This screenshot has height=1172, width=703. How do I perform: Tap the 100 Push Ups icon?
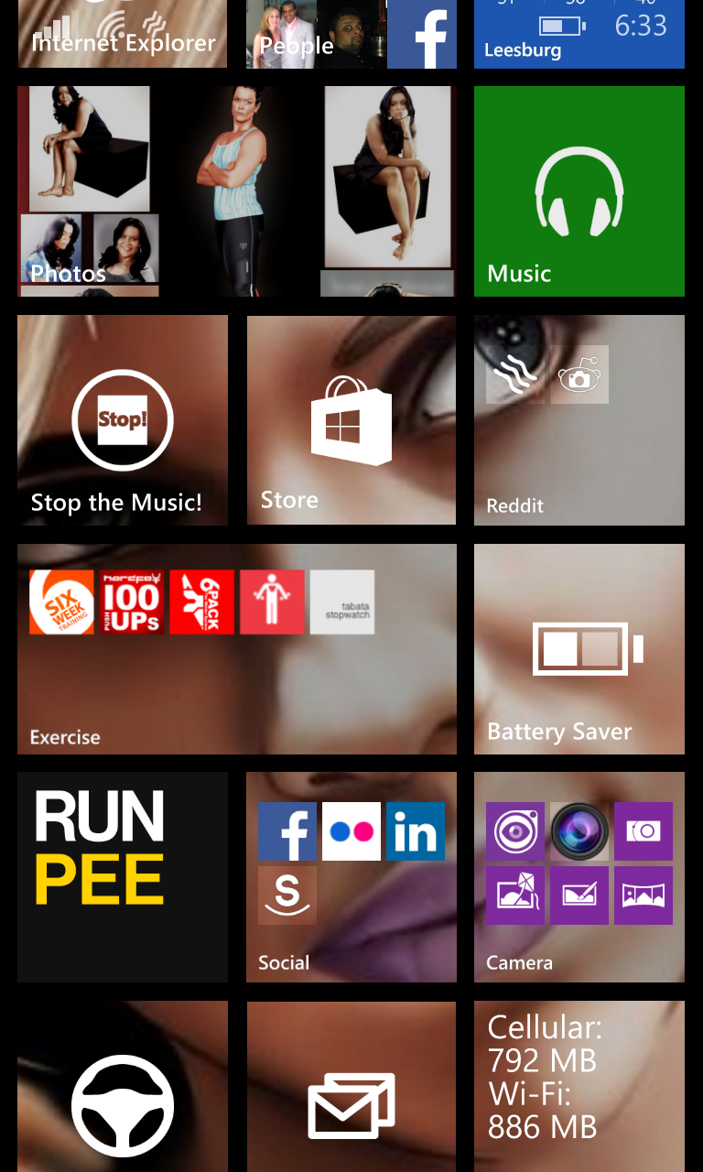point(132,602)
